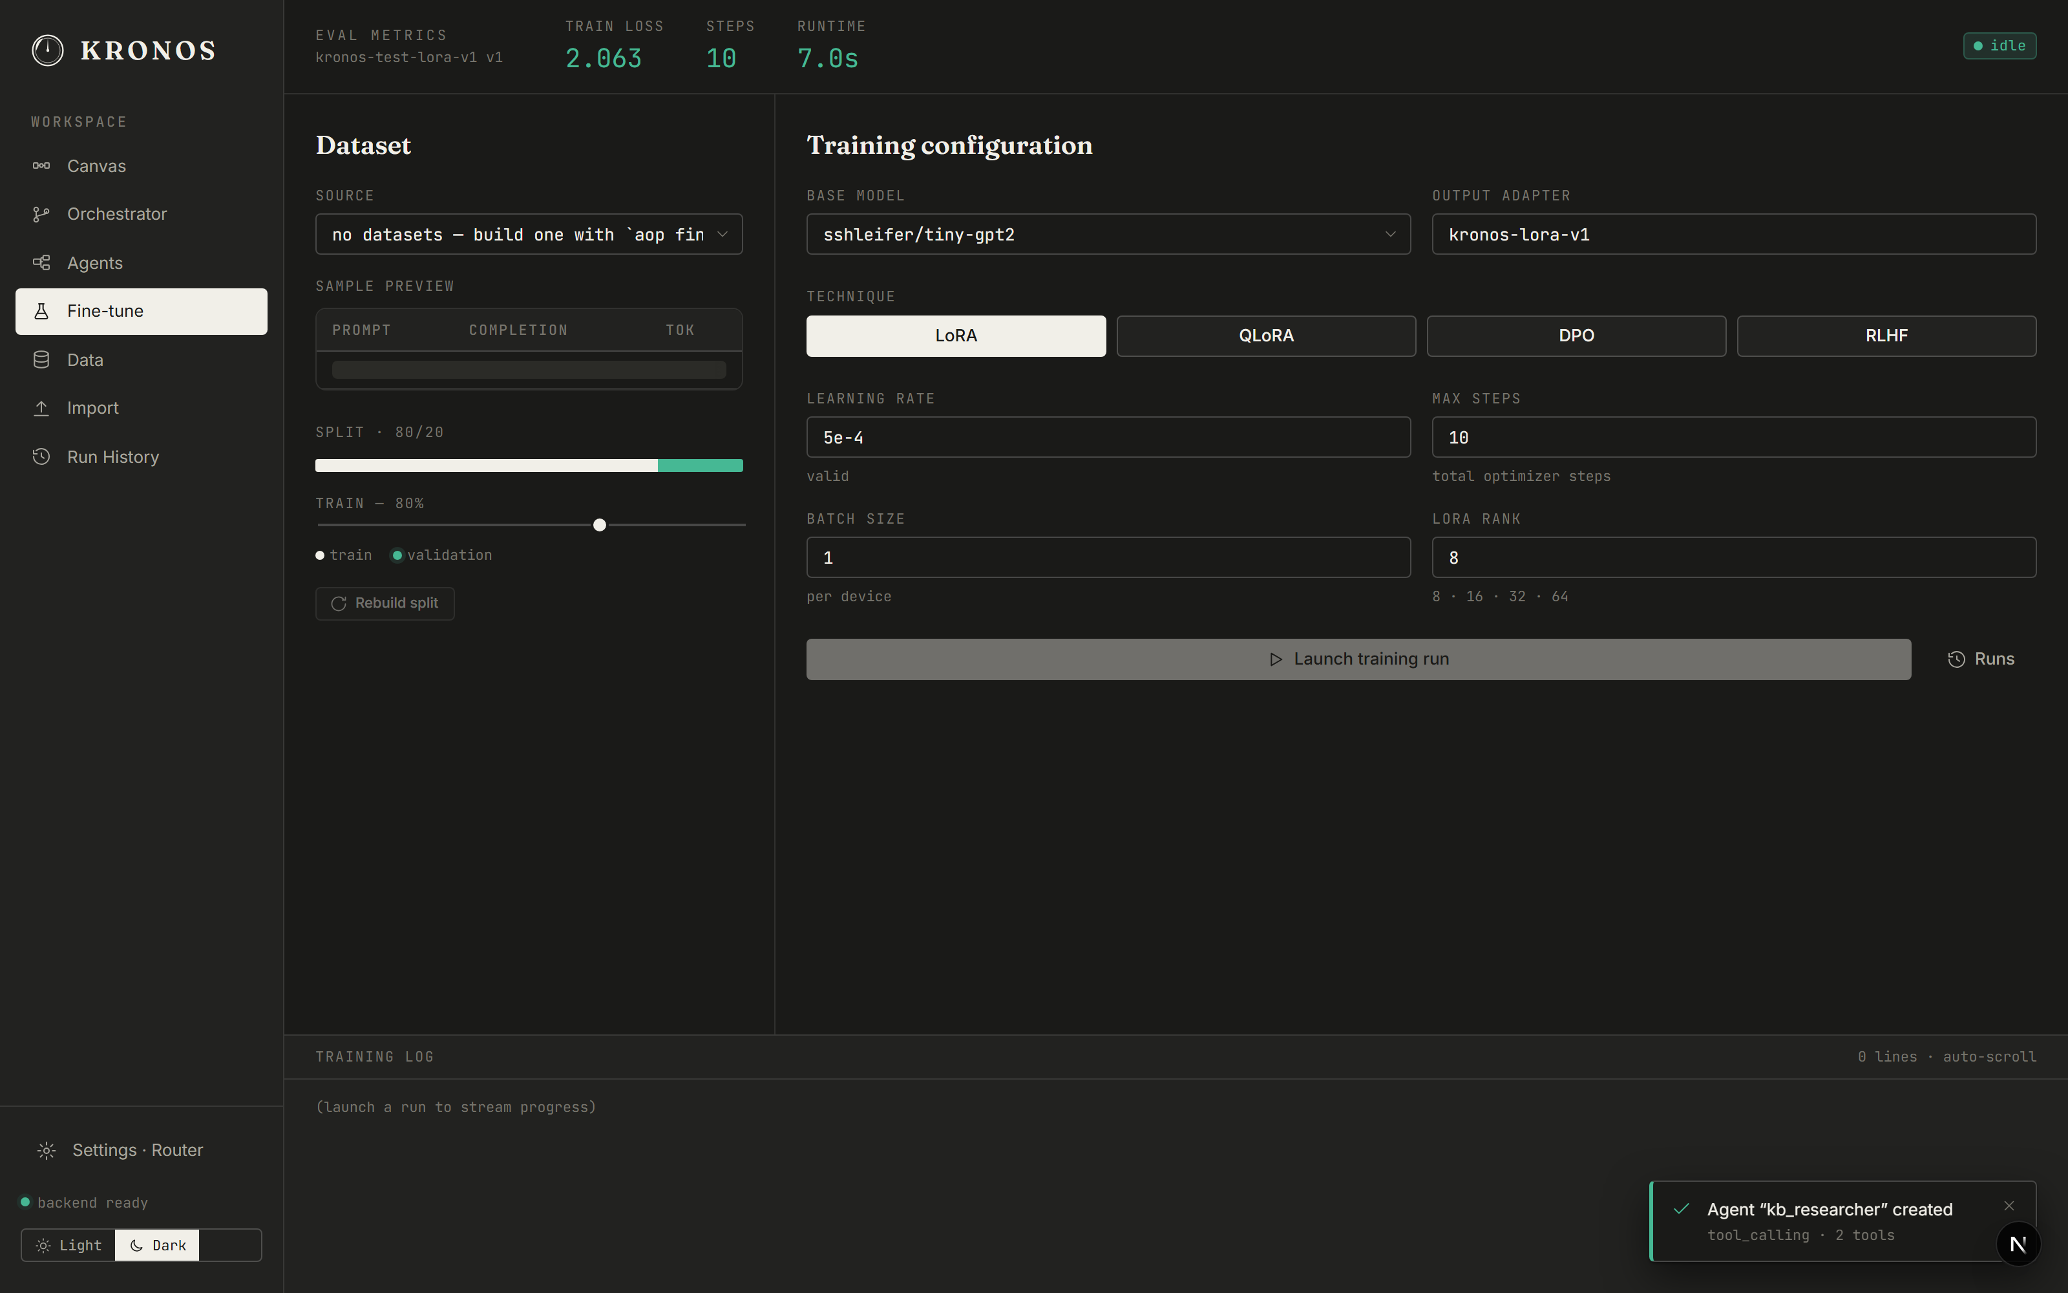Click the kronos-test-lora-v1 v1 label
Screen dimensions: 2068x1293
click(x=409, y=58)
